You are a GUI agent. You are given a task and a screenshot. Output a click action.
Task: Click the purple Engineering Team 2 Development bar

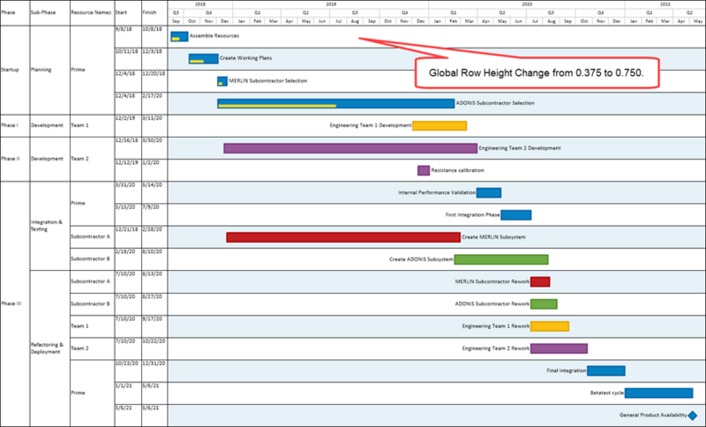[x=350, y=148]
